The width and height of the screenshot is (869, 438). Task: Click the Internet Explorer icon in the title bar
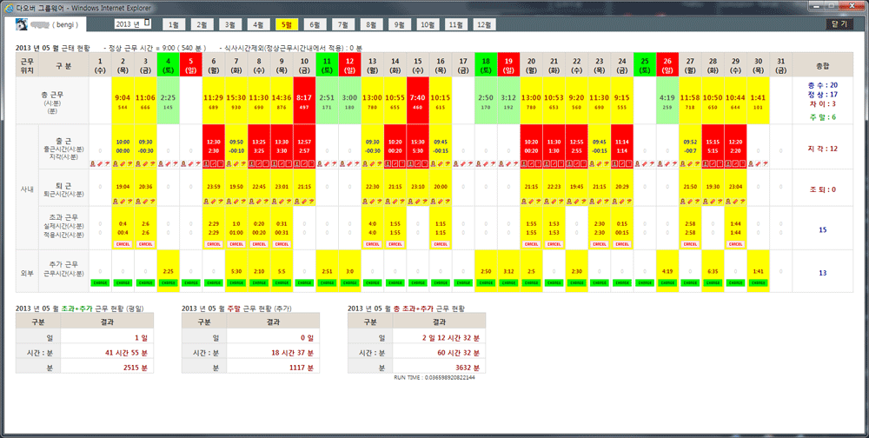8,7
